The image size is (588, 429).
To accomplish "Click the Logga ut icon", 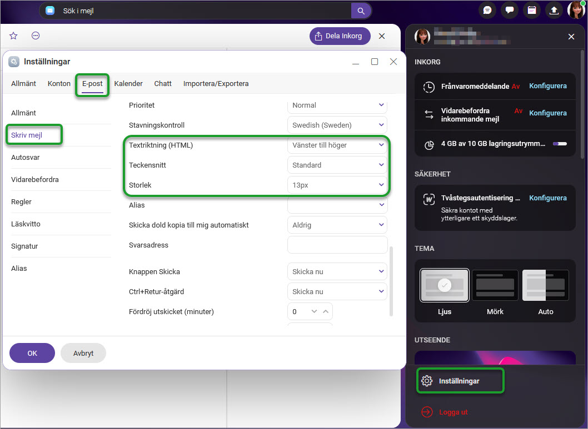I will tap(427, 412).
